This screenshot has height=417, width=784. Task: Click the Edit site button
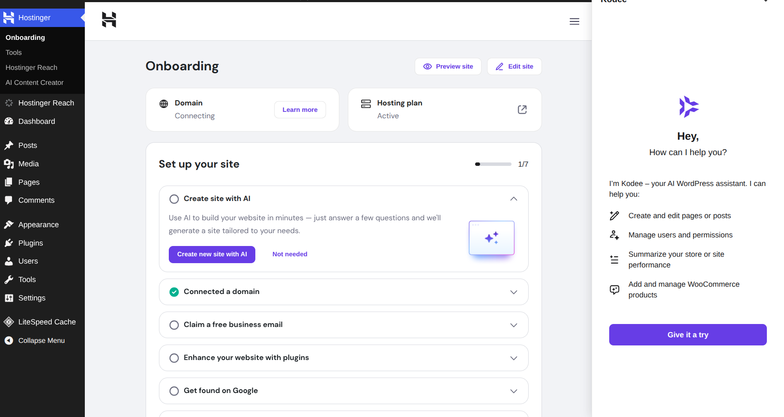pyautogui.click(x=515, y=66)
